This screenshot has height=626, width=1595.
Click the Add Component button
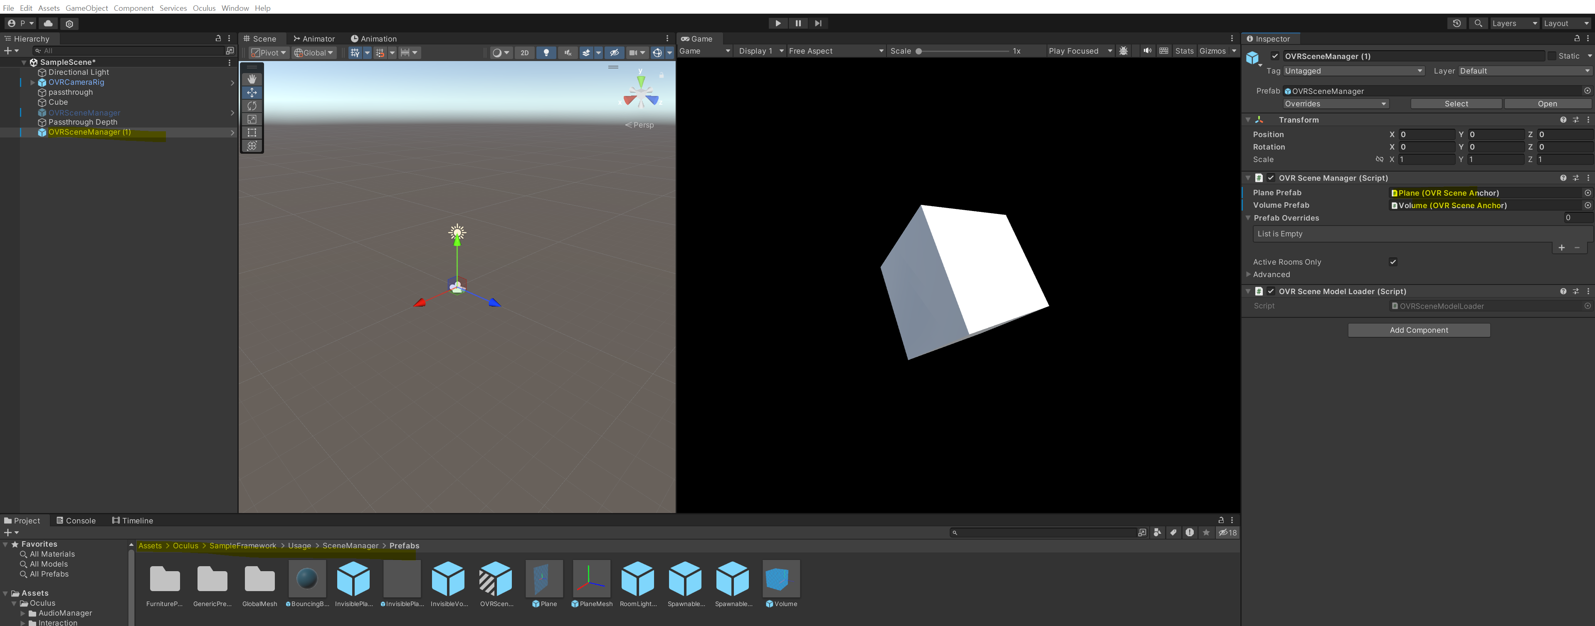[1419, 330]
